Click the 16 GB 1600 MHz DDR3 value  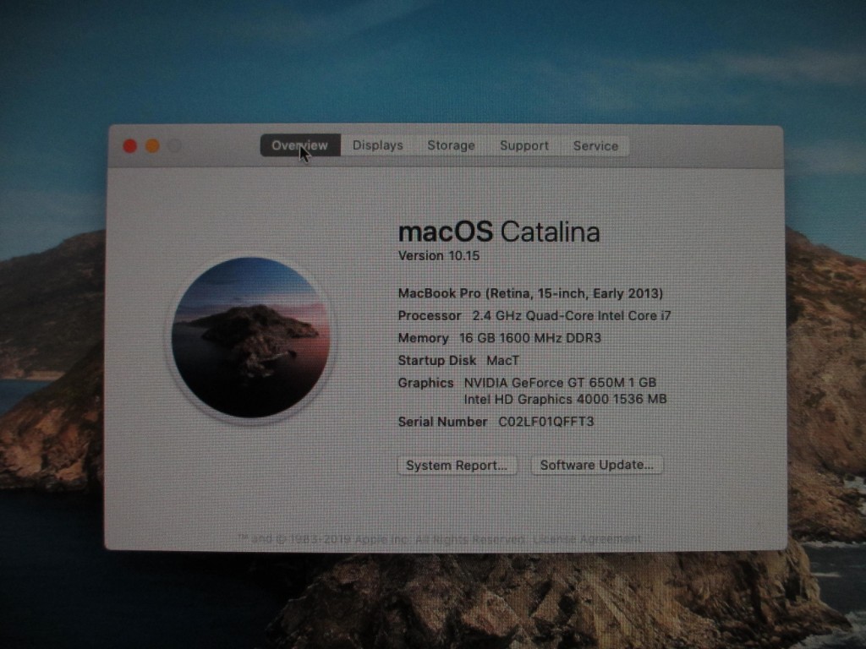pos(530,338)
